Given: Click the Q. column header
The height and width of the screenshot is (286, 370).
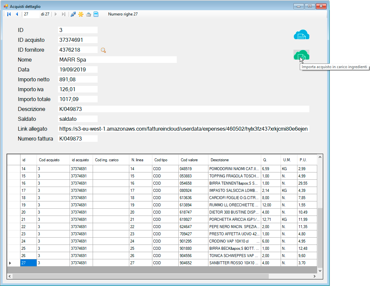Looking at the screenshot, I should coord(271,160).
